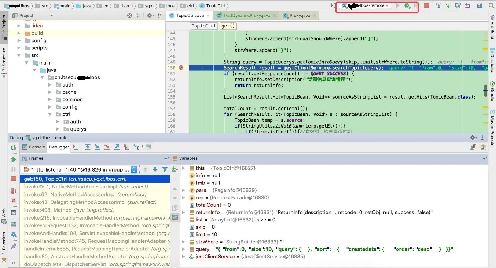496x268 pixels.
Task: Expand the querys package
Action: click(58, 129)
